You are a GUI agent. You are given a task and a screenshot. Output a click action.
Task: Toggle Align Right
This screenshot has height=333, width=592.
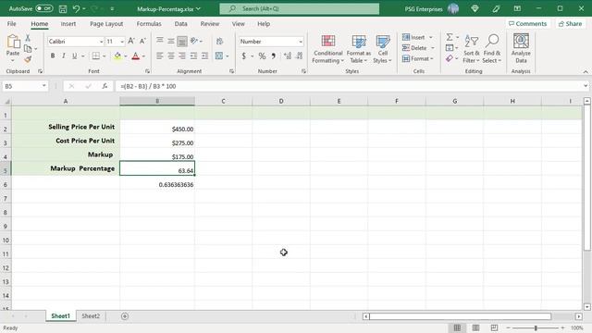[182, 55]
